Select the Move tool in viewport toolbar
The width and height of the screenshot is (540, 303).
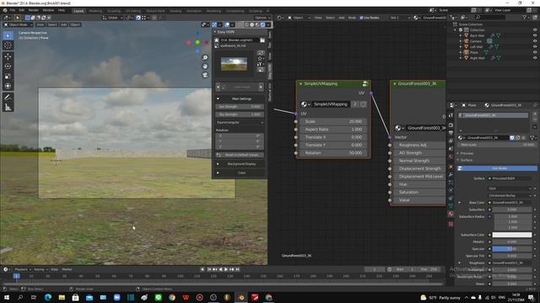(x=8, y=56)
